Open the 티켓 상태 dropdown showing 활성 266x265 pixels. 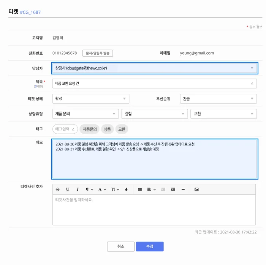pos(91,99)
